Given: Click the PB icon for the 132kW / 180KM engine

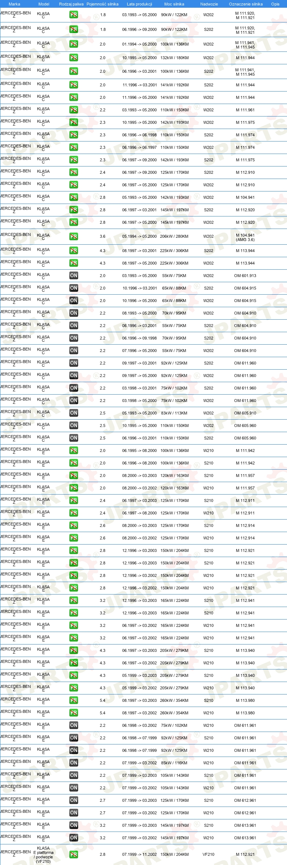Looking at the screenshot, I should tap(74, 58).
